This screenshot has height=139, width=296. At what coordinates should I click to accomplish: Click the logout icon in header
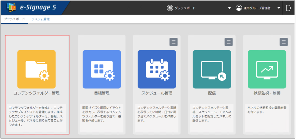click(289, 8)
